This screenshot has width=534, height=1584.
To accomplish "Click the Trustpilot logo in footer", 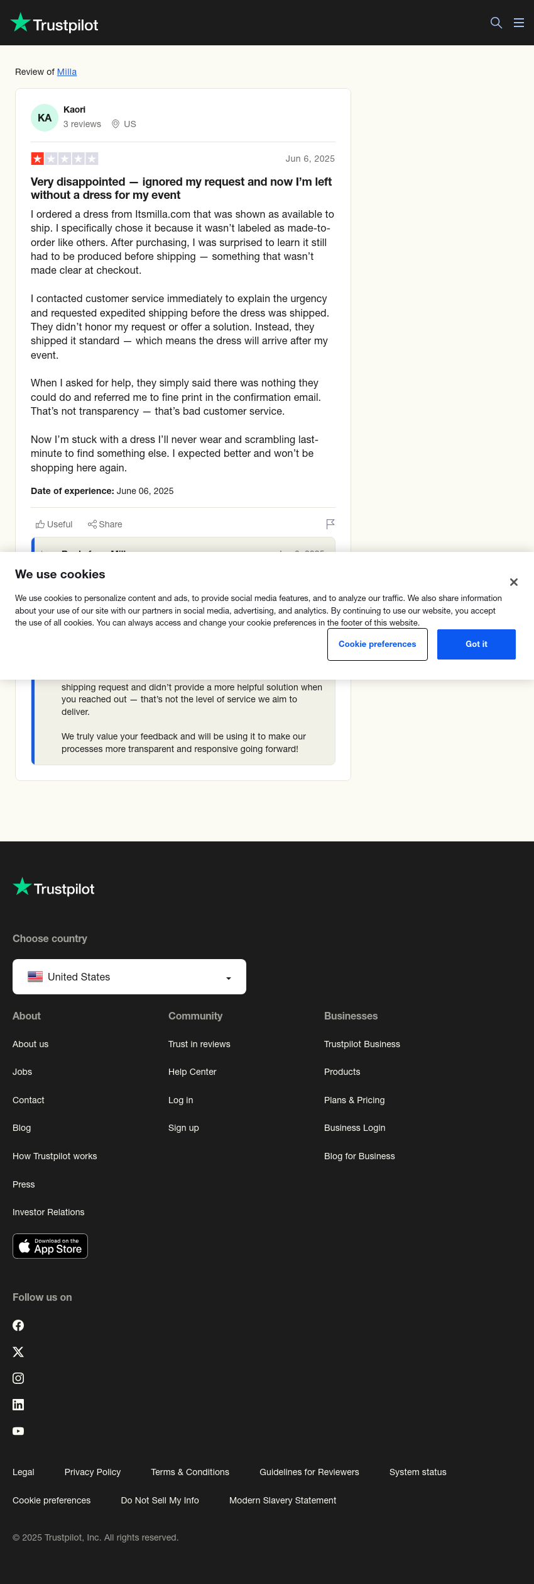I will pos(54,887).
